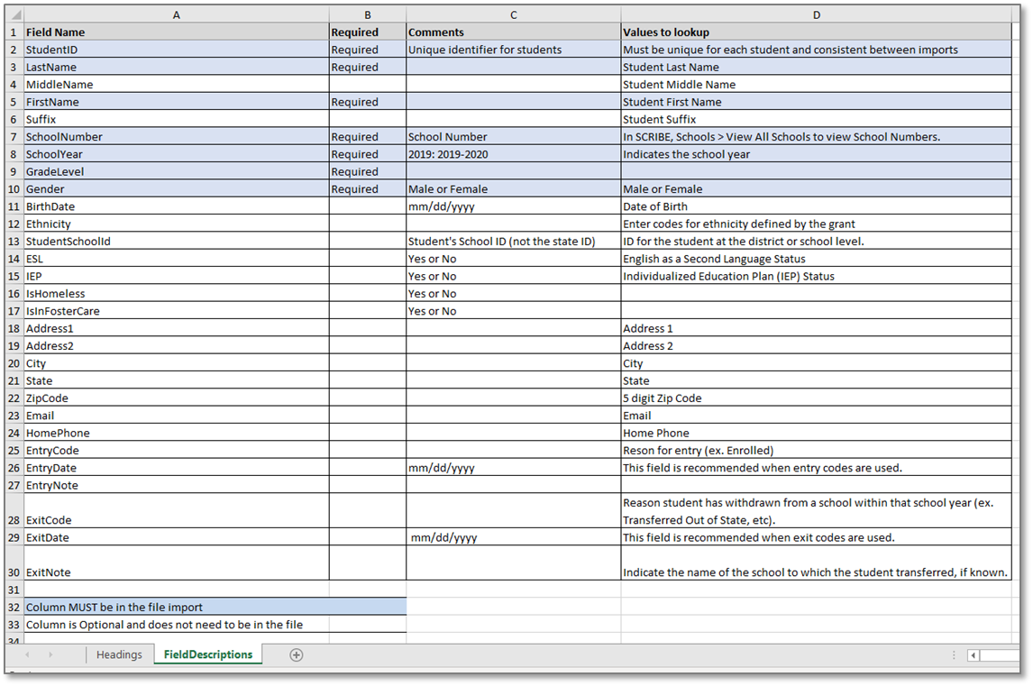Select column D header
Image resolution: width=1033 pixels, height=686 pixels.
pos(817,14)
